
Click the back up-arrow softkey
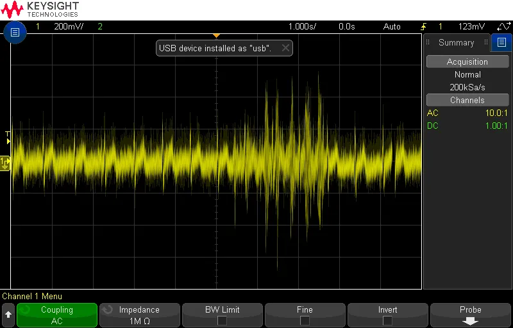tap(8, 315)
